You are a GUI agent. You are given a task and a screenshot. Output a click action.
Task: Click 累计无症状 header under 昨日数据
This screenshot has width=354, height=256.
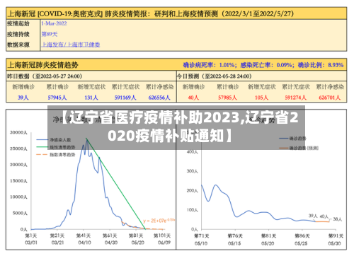coord(125,87)
